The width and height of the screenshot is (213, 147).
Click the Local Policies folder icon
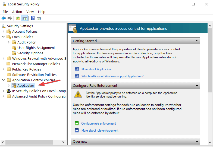pyautogui.click(x=9, y=37)
